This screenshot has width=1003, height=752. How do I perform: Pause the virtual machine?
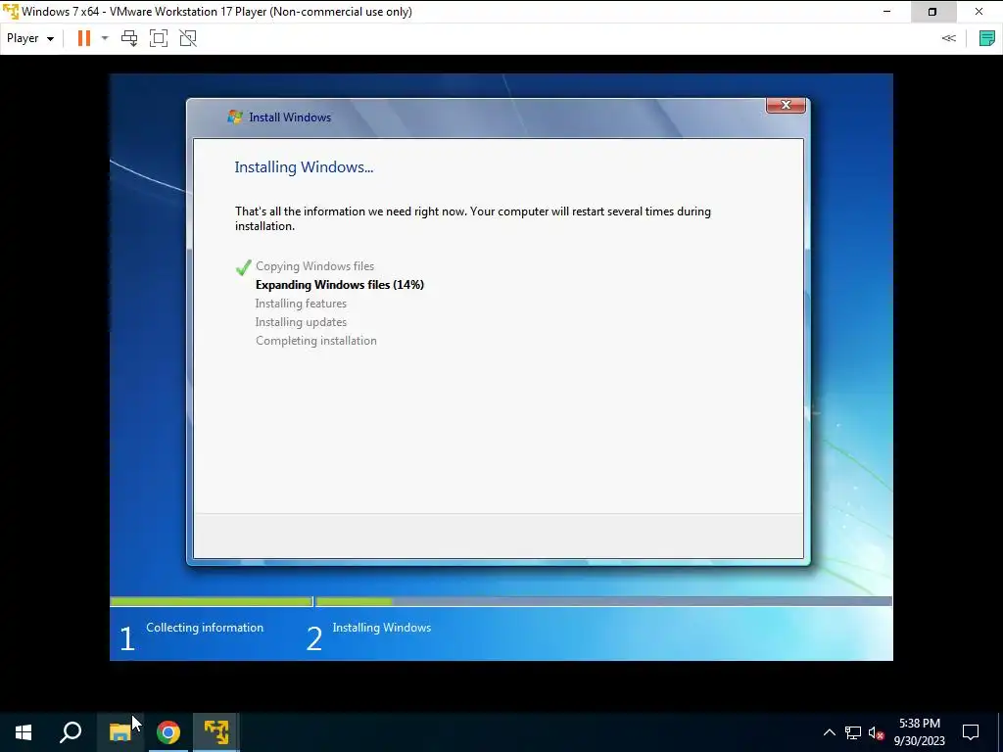(x=84, y=38)
